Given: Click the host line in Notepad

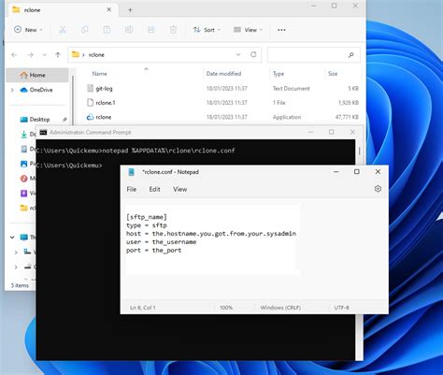Looking at the screenshot, I should 211,234.
